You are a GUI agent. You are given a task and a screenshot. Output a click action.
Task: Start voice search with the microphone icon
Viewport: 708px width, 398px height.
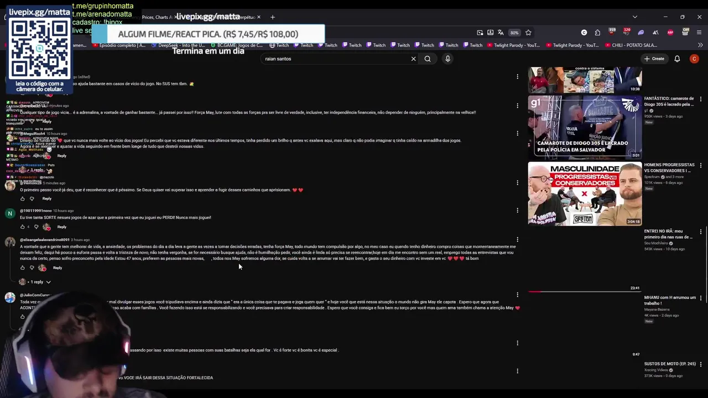coord(448,59)
